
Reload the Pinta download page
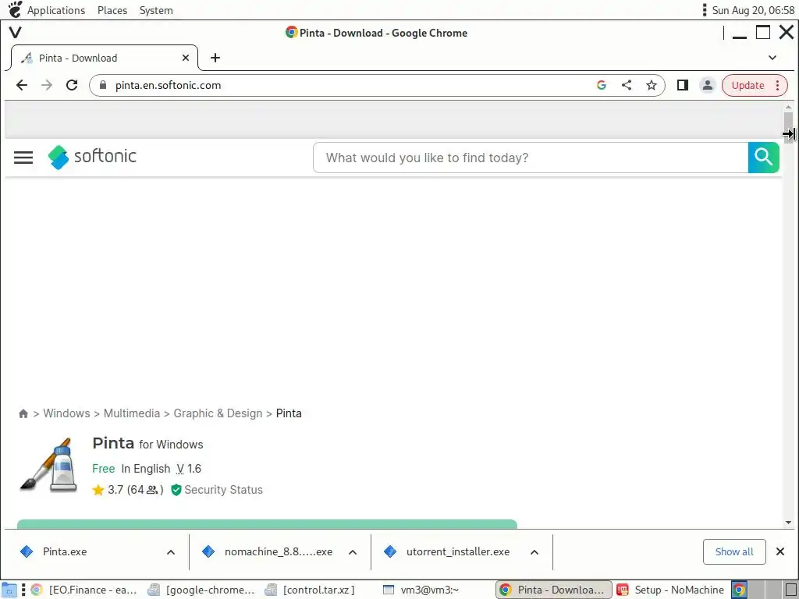pyautogui.click(x=72, y=85)
